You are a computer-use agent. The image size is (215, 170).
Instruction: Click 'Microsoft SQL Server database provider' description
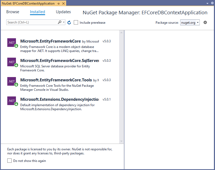(55, 68)
